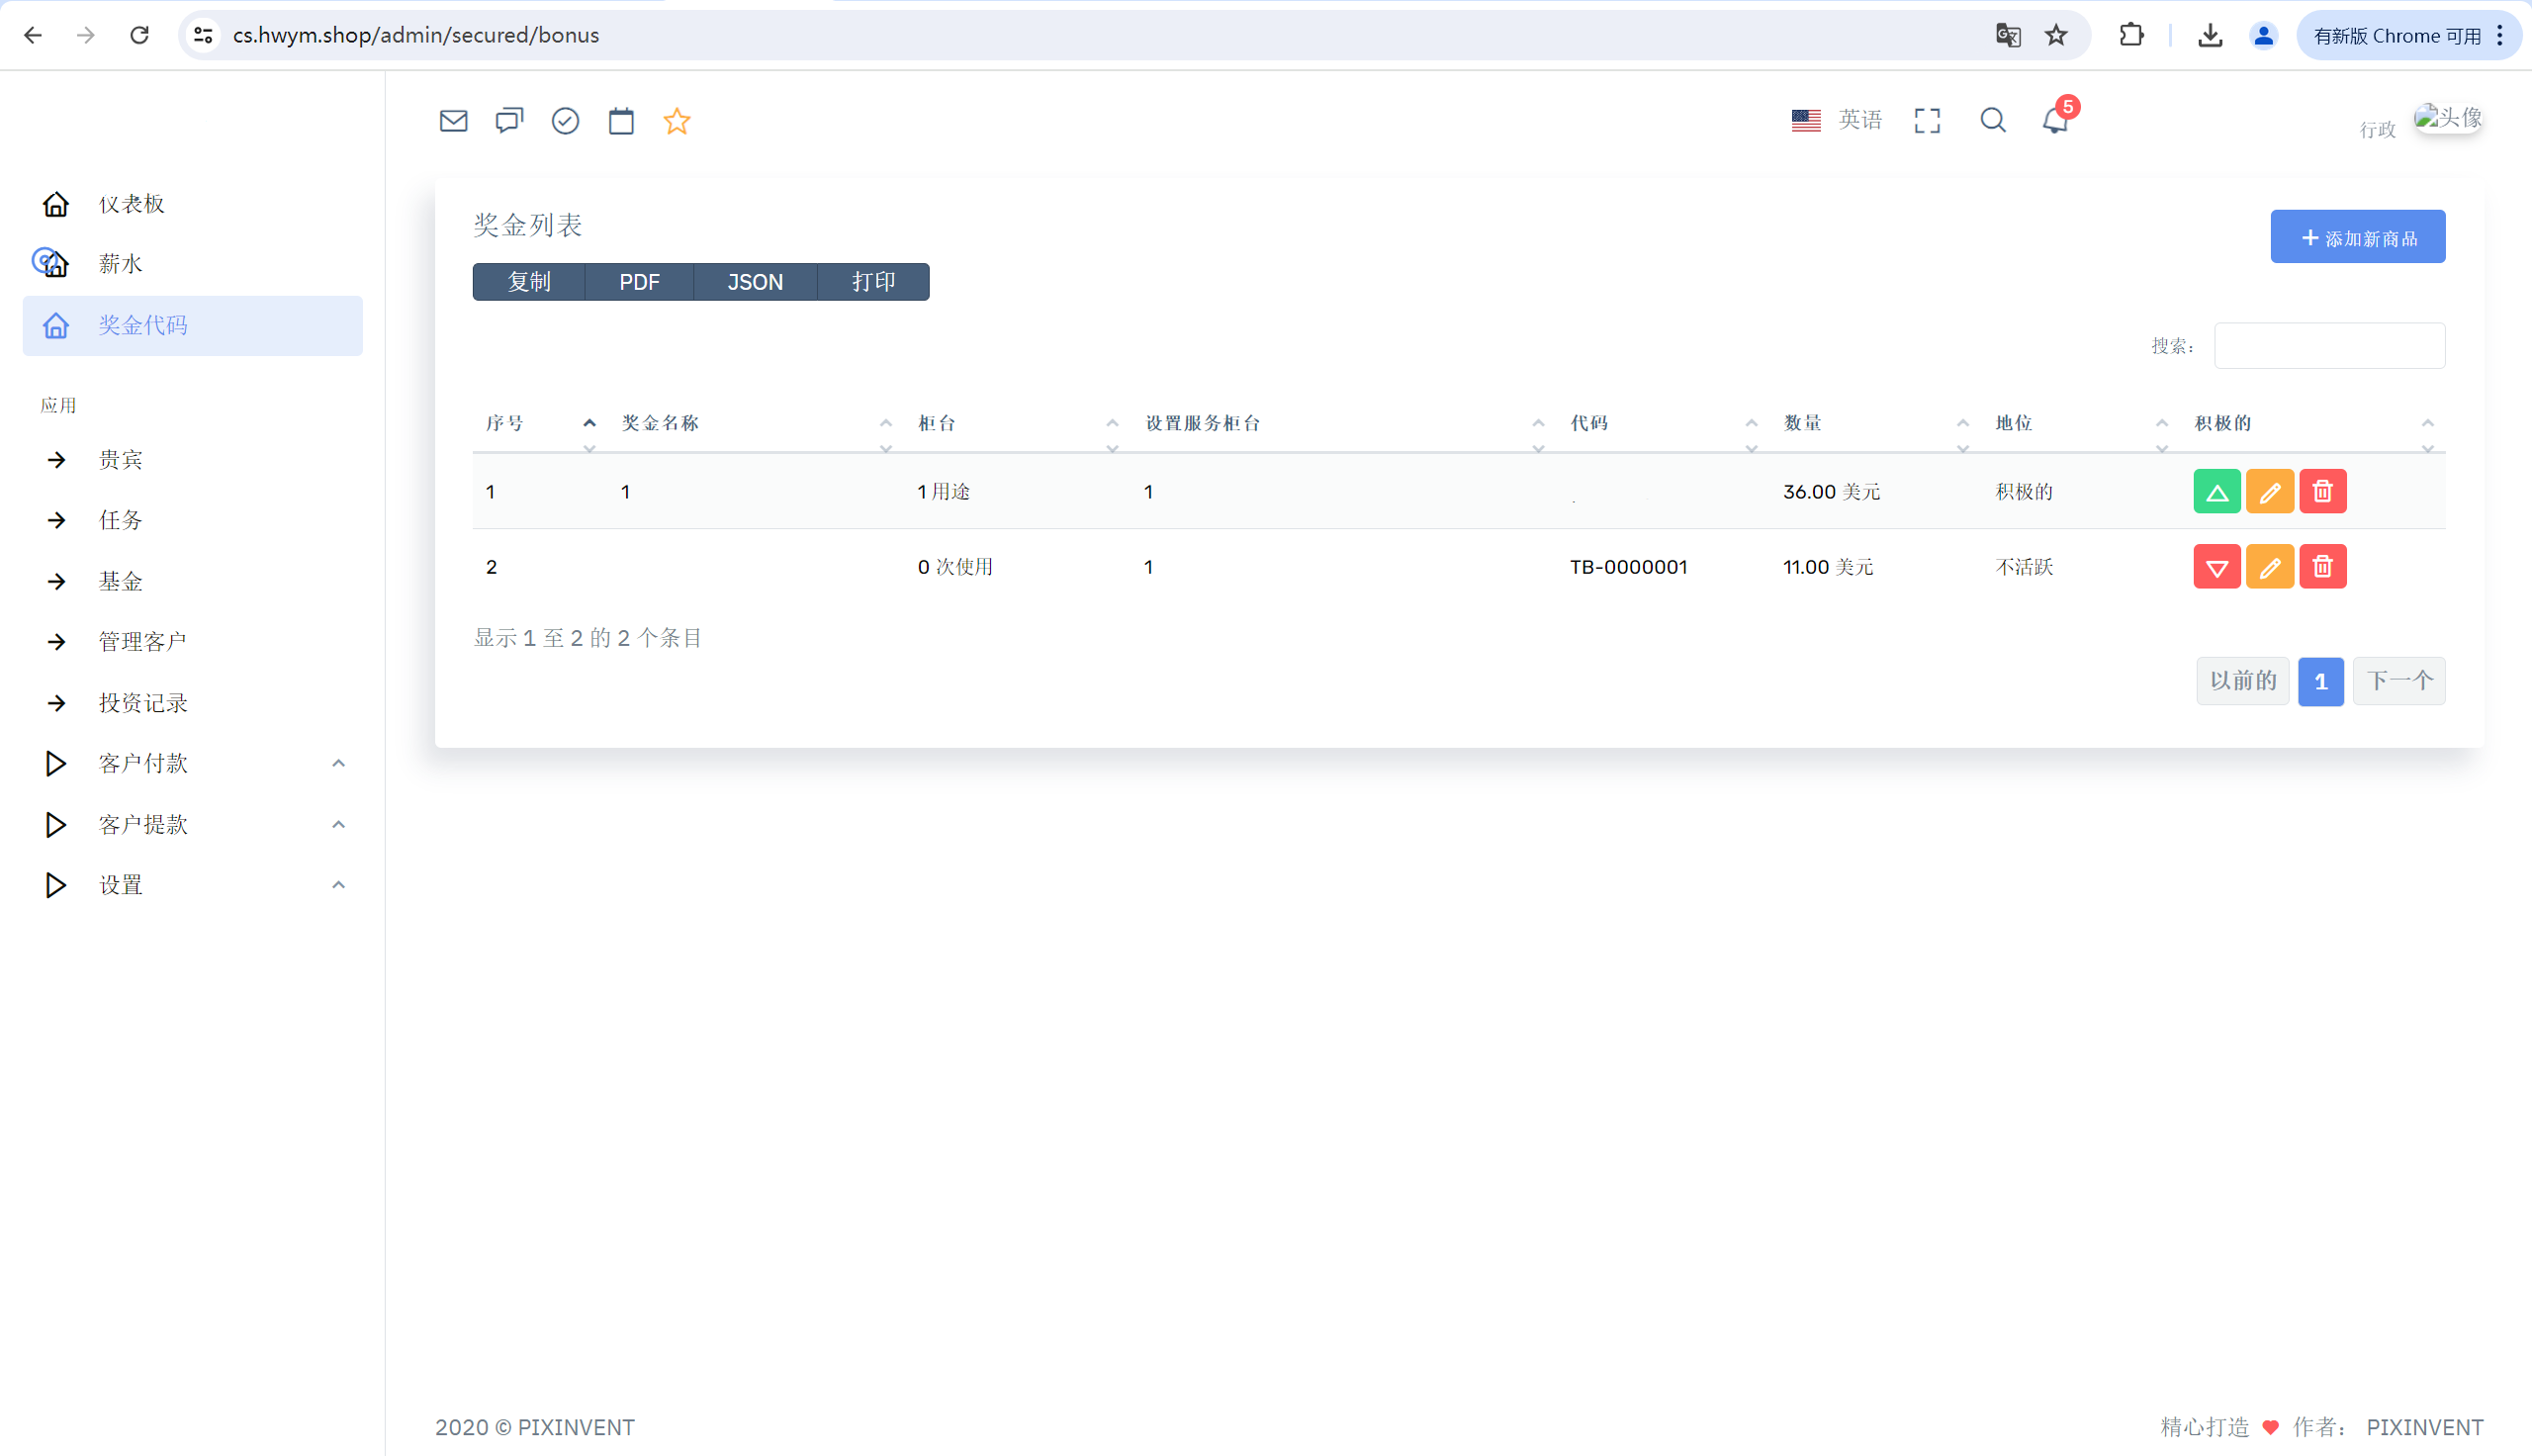This screenshot has width=2532, height=1456.
Task: Open Chrome downloads icon
Action: 2210,35
